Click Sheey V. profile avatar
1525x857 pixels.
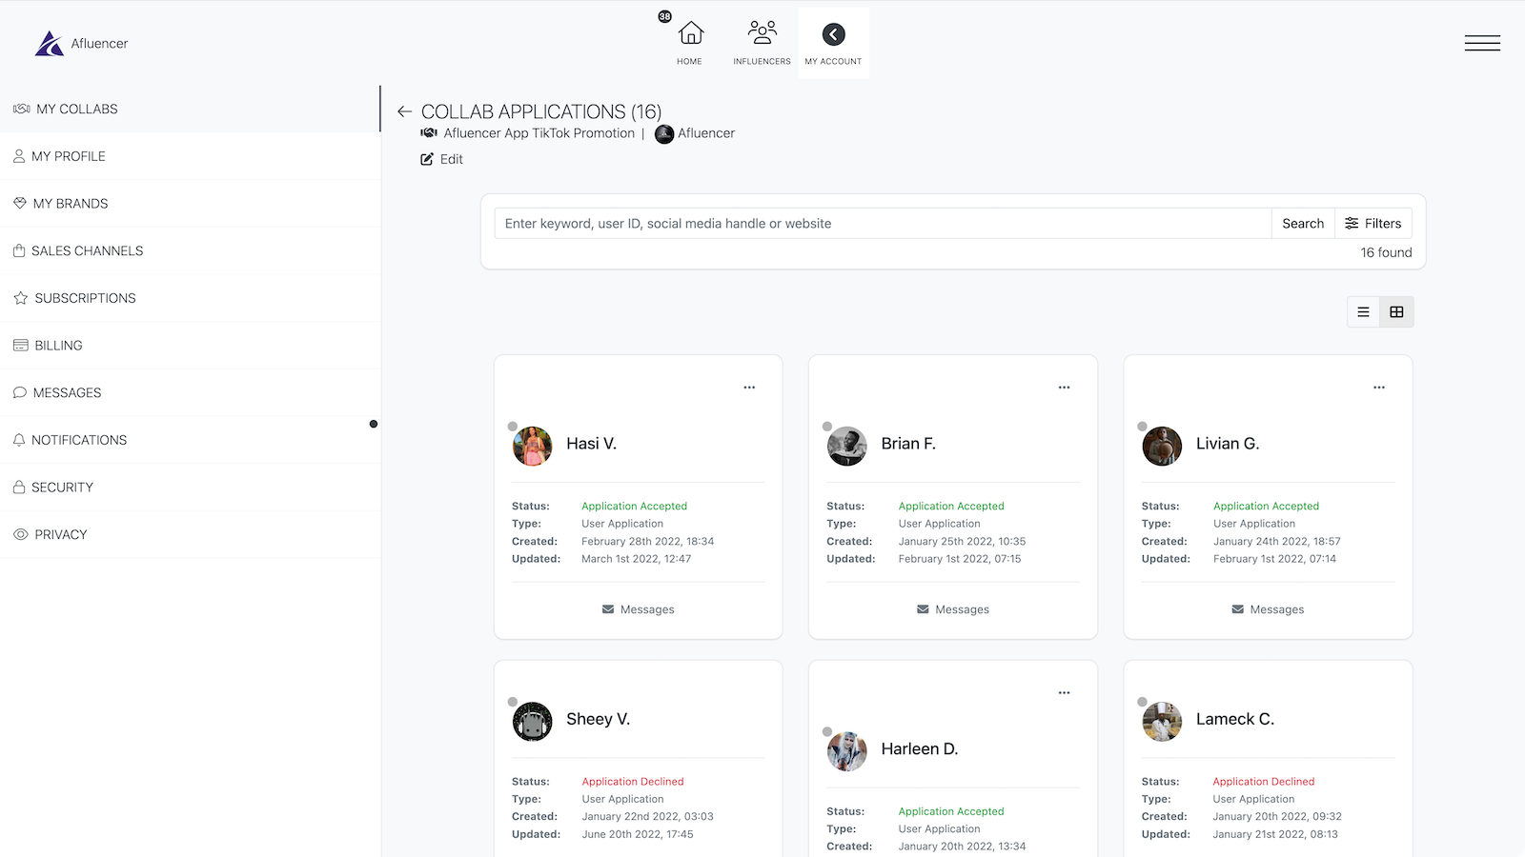533,722
